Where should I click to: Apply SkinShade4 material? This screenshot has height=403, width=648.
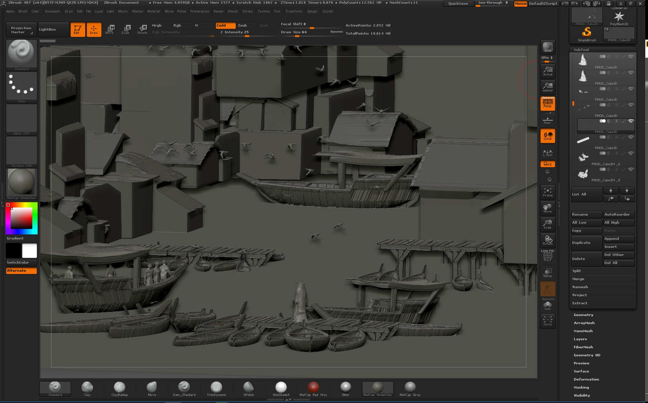(281, 389)
